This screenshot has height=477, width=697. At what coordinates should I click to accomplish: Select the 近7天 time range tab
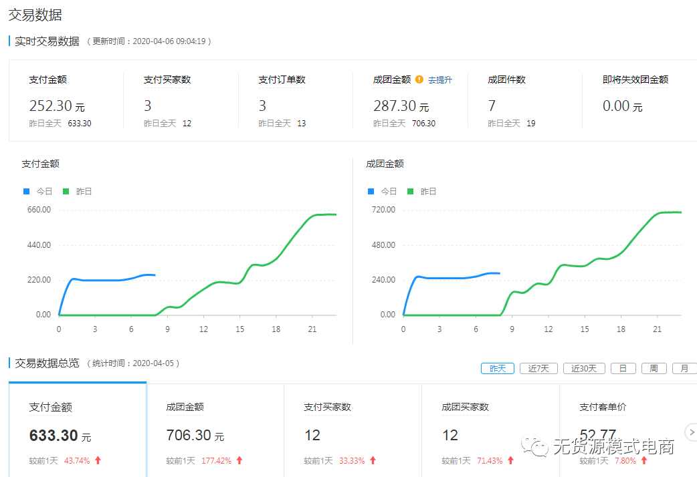click(x=538, y=369)
